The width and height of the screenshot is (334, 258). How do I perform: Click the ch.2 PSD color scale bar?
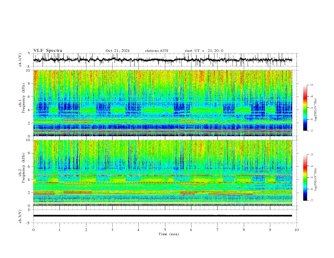coord(305,177)
